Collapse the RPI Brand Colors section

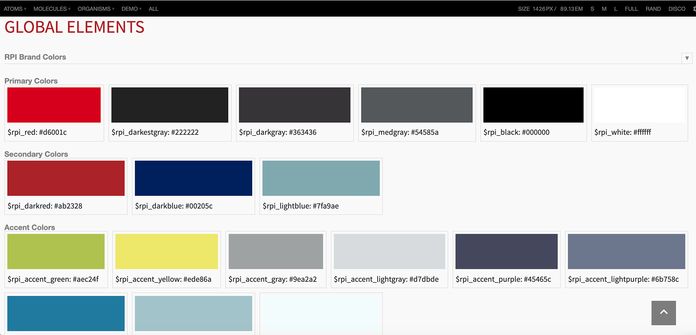687,58
